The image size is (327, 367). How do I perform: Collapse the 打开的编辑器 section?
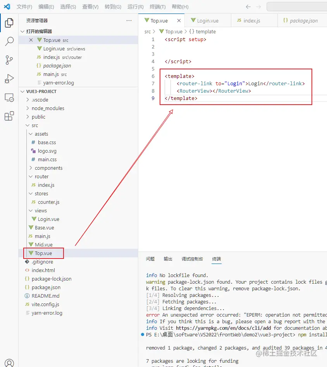pyautogui.click(x=78, y=31)
